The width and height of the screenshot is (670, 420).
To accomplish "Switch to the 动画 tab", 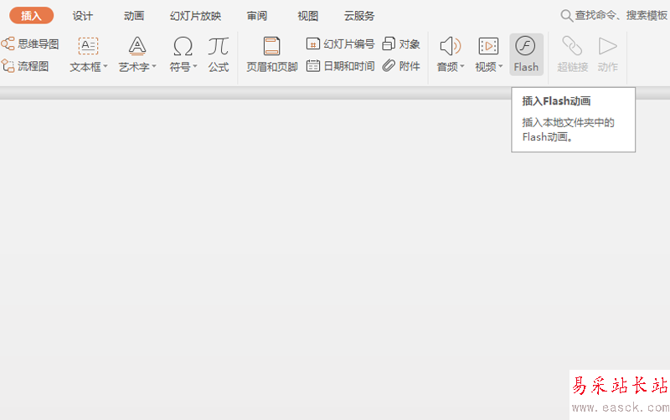I will [134, 16].
